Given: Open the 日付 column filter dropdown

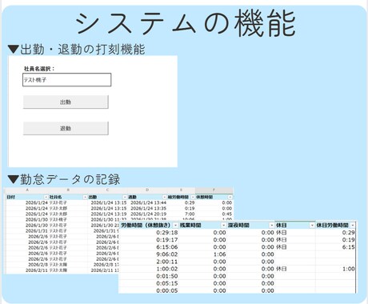Looking at the screenshot, I should pos(46,197).
